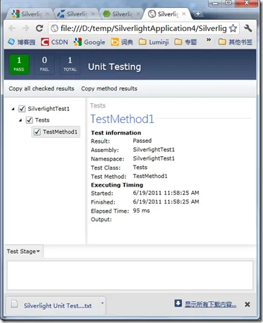The height and width of the screenshot is (323, 263).
Task: Click the Assembly value SilverlightTest1
Action: point(154,150)
